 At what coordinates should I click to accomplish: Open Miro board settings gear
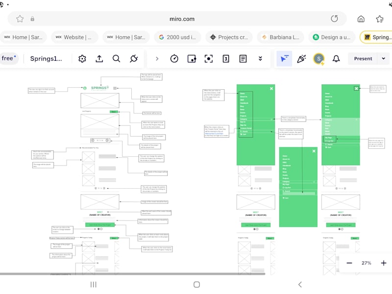tap(82, 59)
